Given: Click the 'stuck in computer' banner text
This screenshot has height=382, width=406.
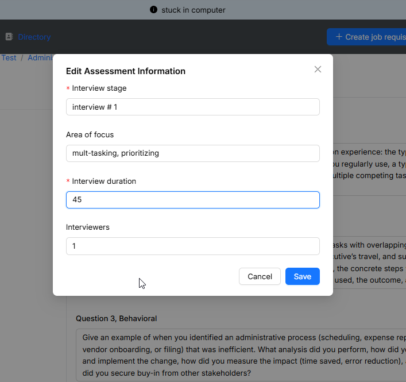Looking at the screenshot, I should pos(194,10).
